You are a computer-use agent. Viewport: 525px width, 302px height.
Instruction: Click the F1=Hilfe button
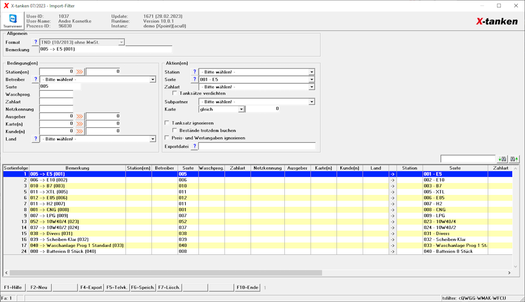[13, 287]
